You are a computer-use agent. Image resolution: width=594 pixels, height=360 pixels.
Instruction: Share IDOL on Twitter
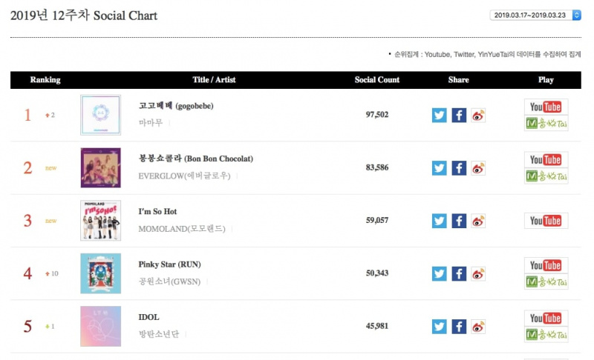(439, 327)
